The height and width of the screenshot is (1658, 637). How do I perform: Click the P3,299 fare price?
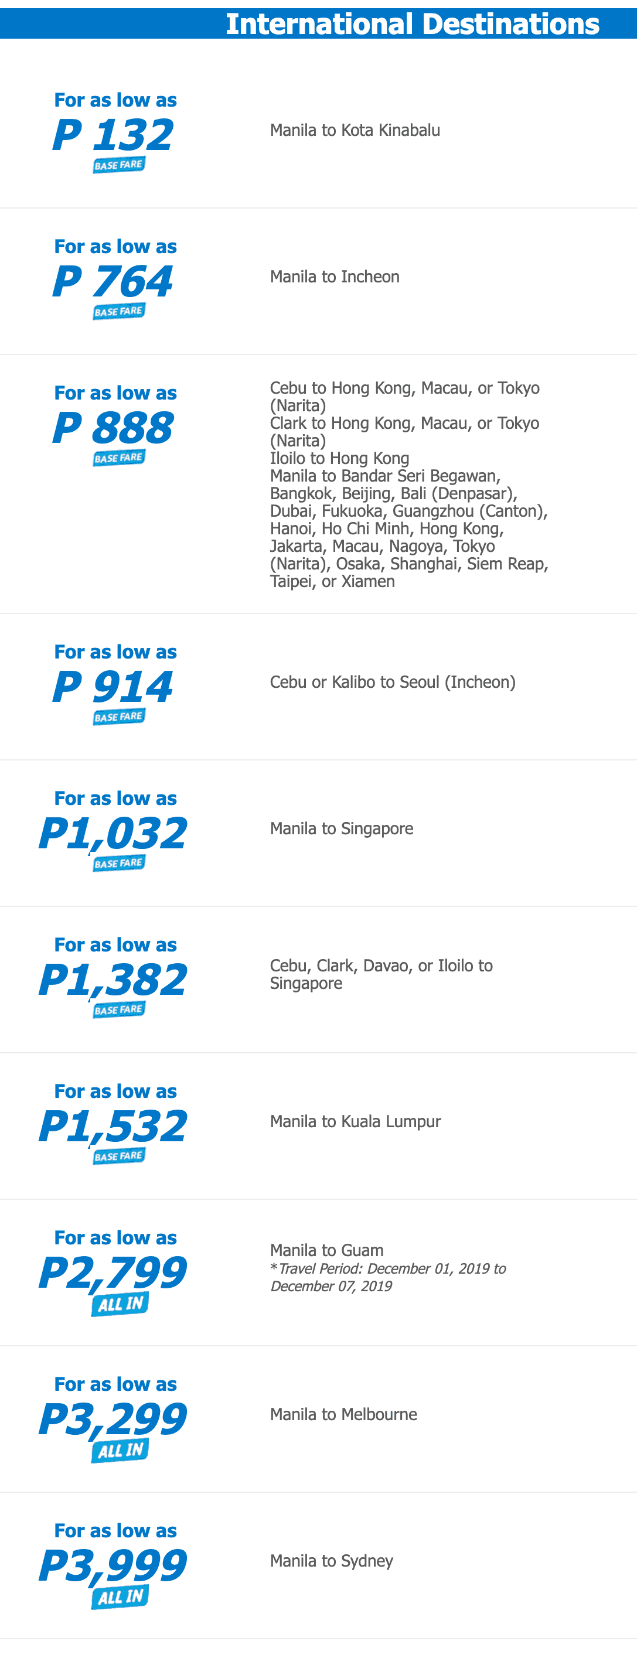[113, 1419]
